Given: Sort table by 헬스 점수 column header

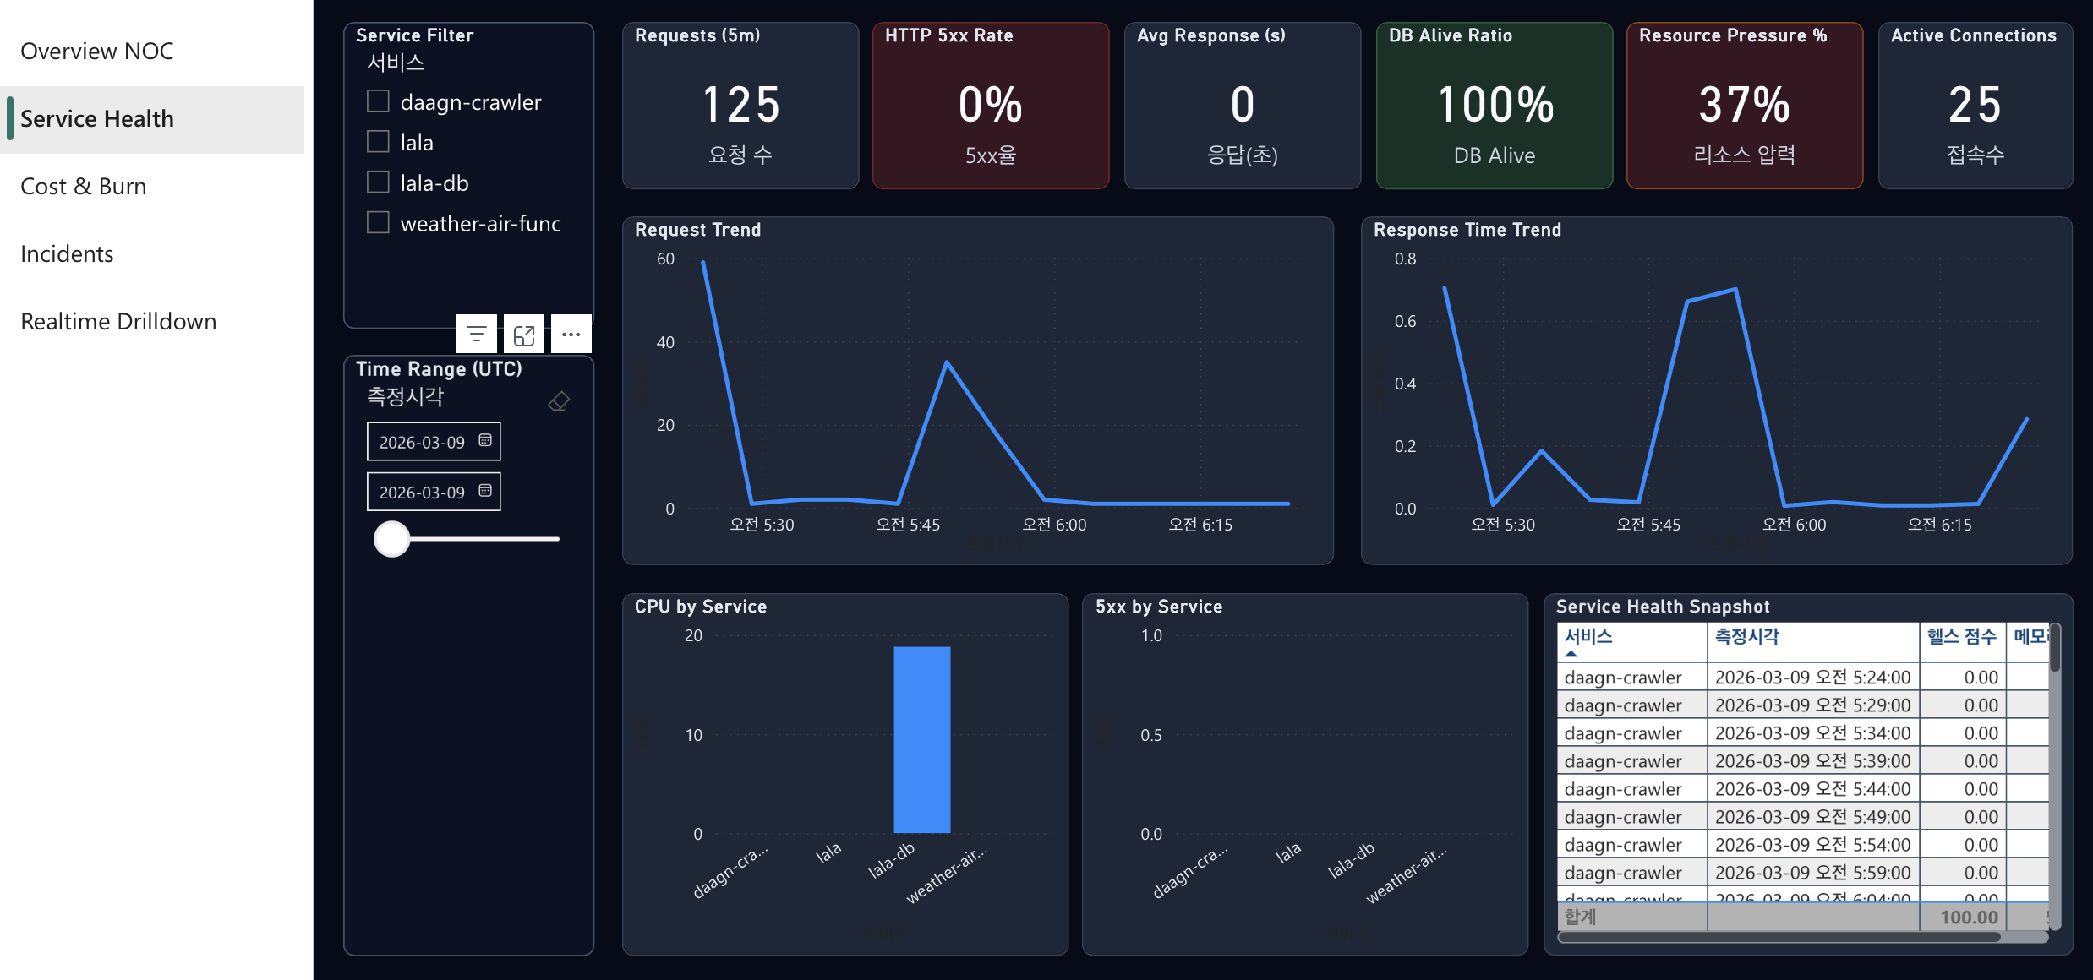Looking at the screenshot, I should [x=1961, y=636].
